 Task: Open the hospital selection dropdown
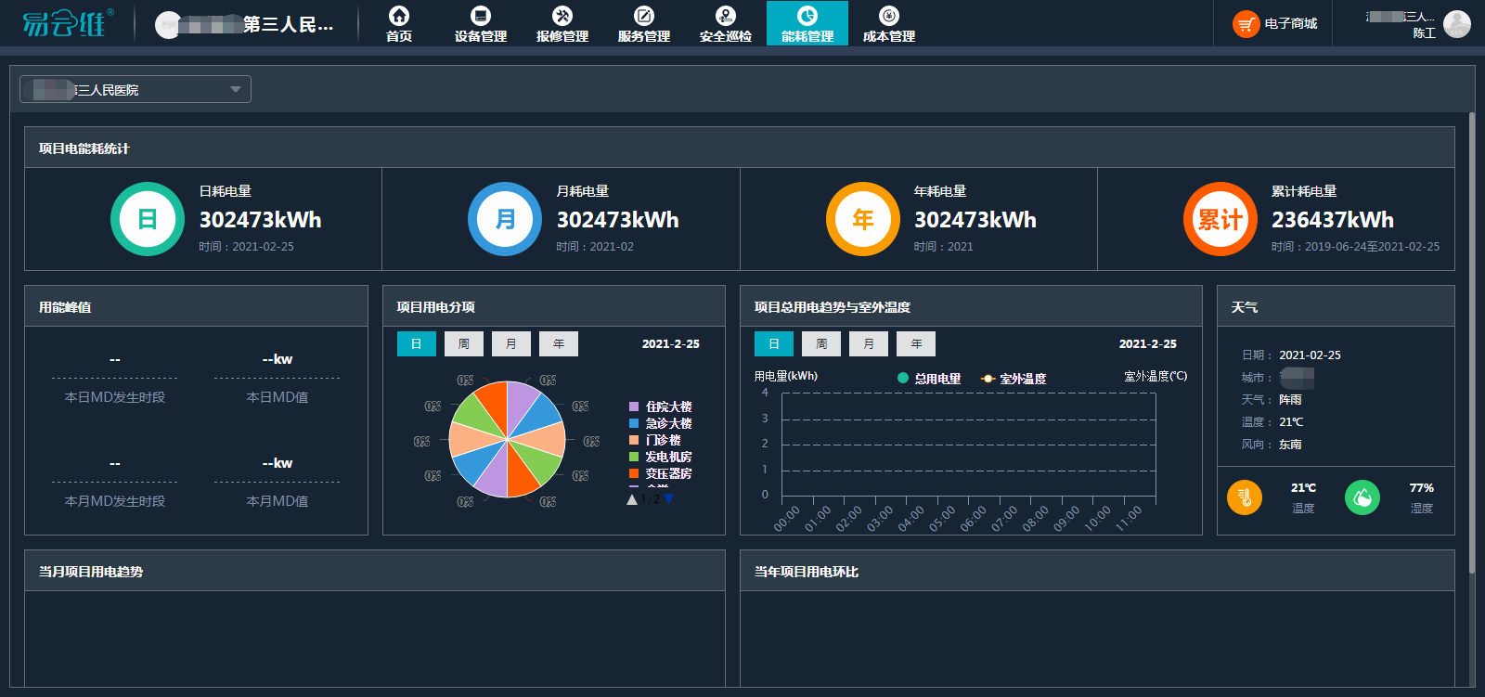point(136,89)
